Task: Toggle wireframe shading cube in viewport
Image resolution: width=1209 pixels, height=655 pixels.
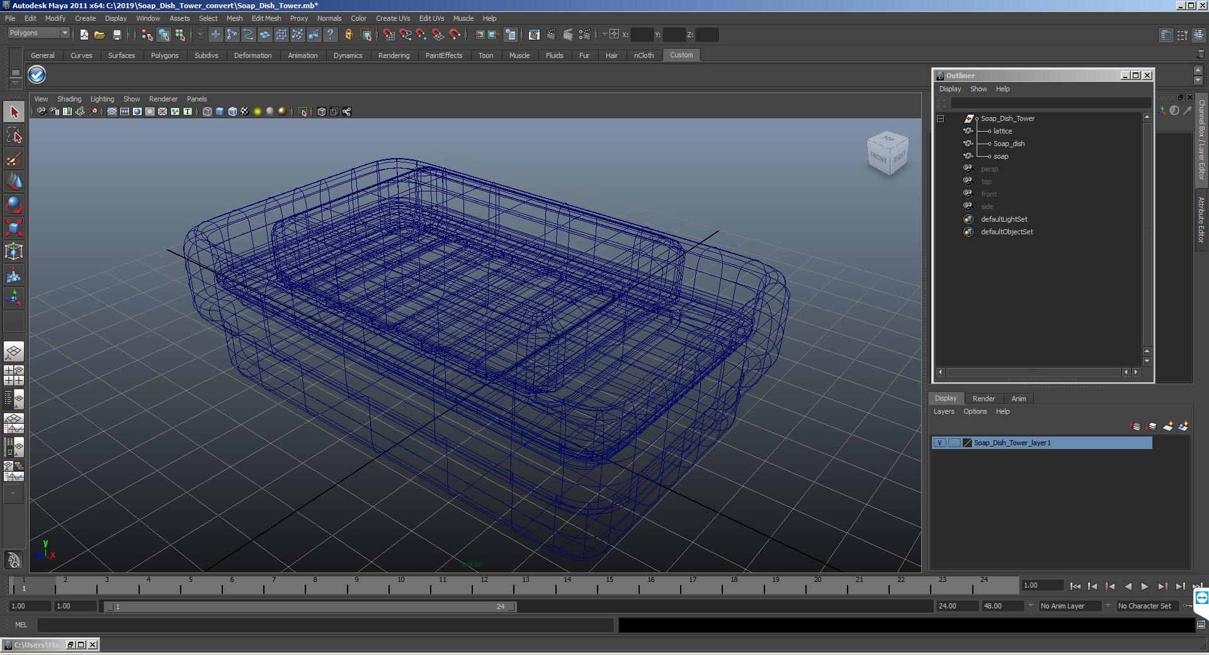Action: coord(207,111)
